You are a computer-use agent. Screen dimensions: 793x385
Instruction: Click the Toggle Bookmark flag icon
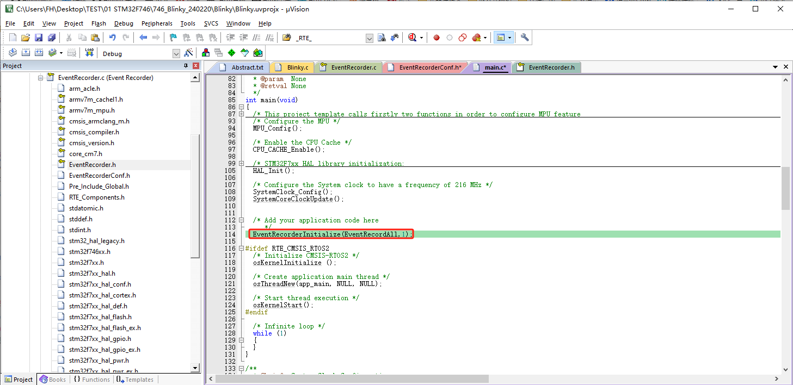[173, 38]
